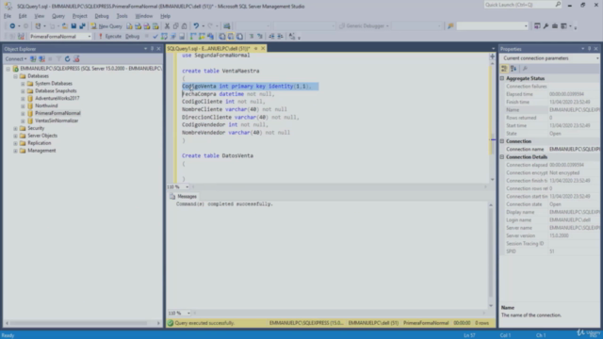
Task: Click the Debug toolbar button
Action: [132, 36]
